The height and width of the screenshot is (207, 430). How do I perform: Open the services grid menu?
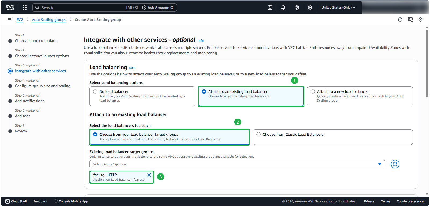click(x=25, y=8)
